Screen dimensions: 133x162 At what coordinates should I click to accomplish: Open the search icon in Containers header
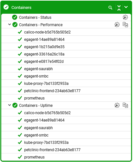[x=110, y=8]
